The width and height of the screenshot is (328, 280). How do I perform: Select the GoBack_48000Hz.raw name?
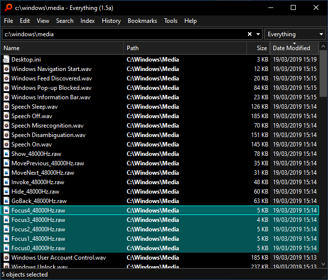(x=39, y=201)
